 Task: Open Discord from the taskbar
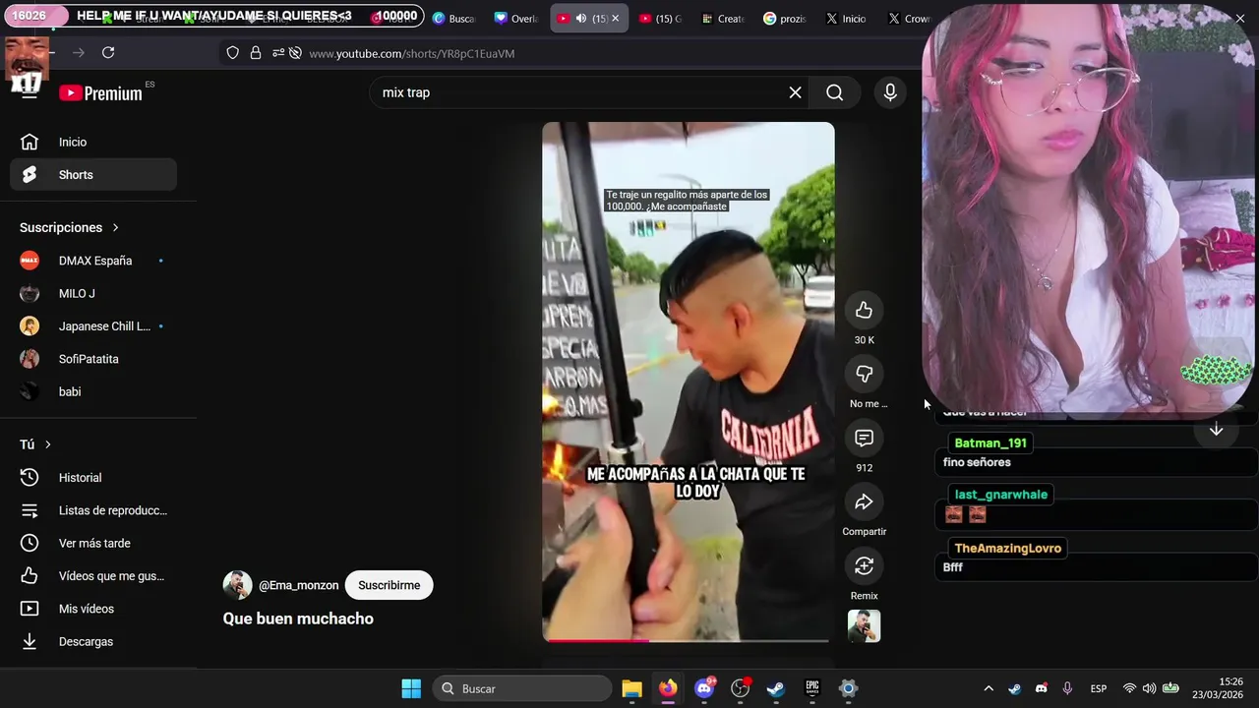coord(704,688)
